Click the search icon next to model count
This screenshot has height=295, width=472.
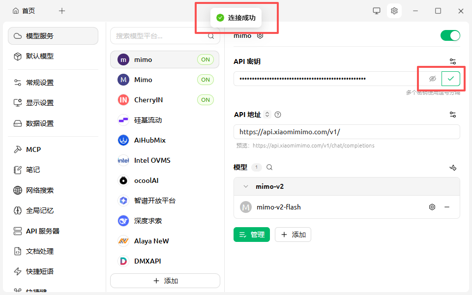point(269,167)
